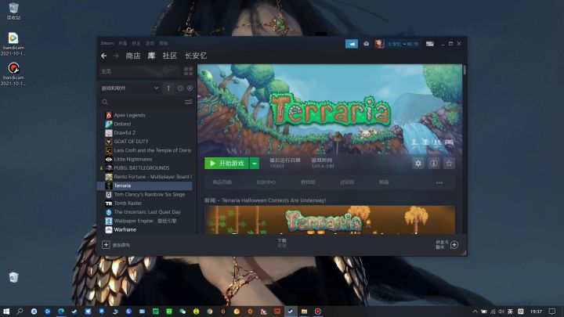
Task: Click the Steam library vertical scrollbar
Action: (x=465, y=70)
